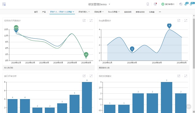195x113 pixels.
Task: Open the chat bubbles icon in header
Action: [181, 4]
